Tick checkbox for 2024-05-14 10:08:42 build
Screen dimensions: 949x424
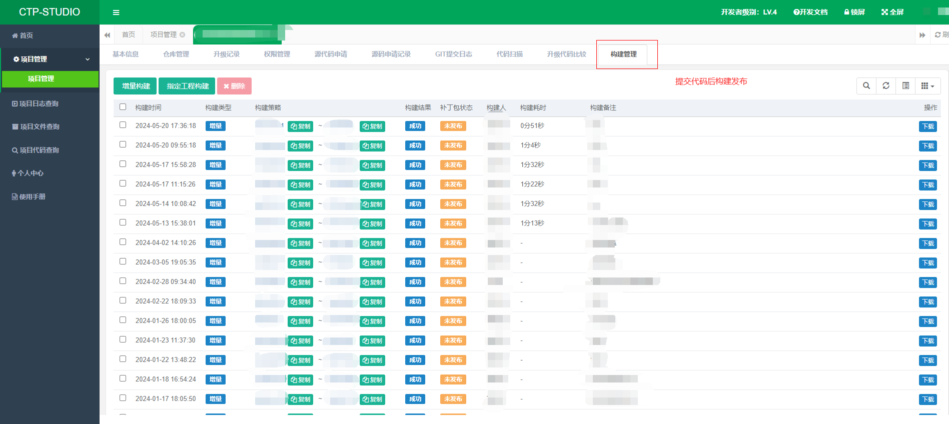click(x=123, y=203)
